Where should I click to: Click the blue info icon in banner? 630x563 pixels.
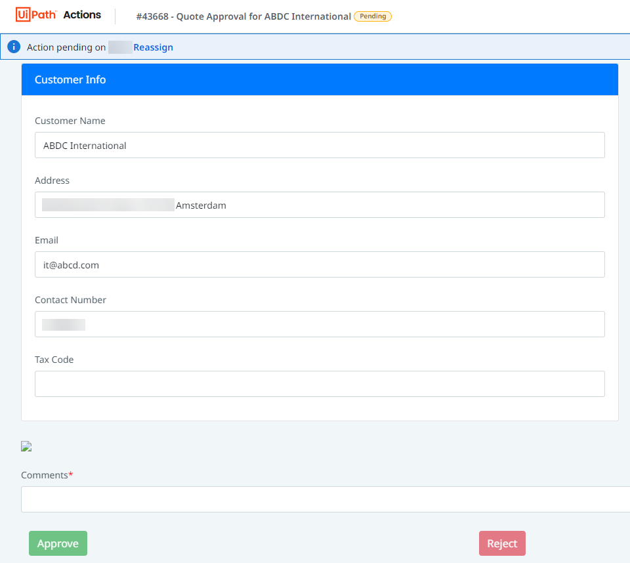click(x=14, y=47)
